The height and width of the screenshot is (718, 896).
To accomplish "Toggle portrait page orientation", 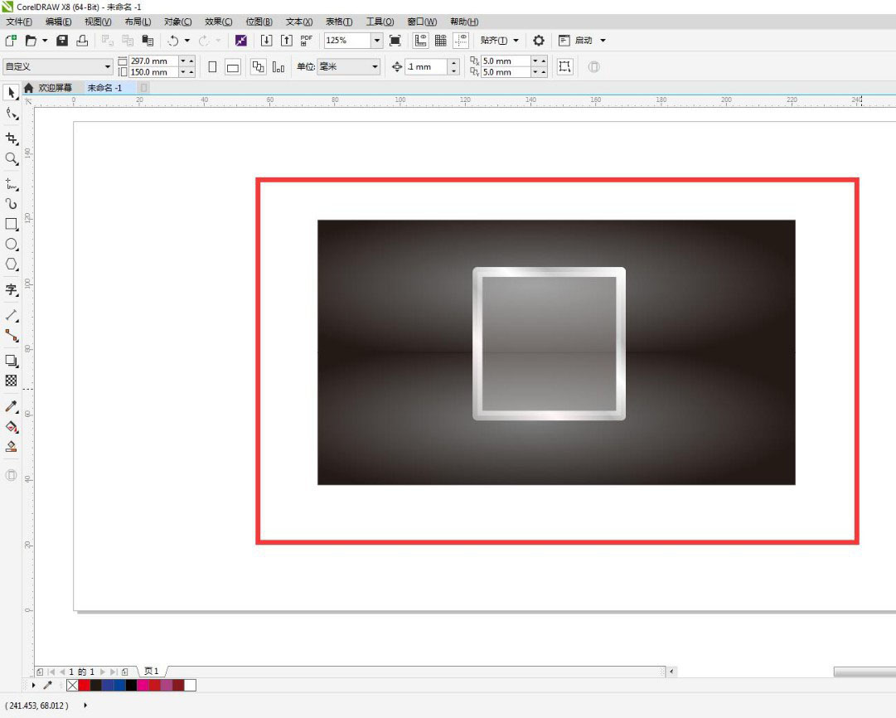I will [213, 67].
